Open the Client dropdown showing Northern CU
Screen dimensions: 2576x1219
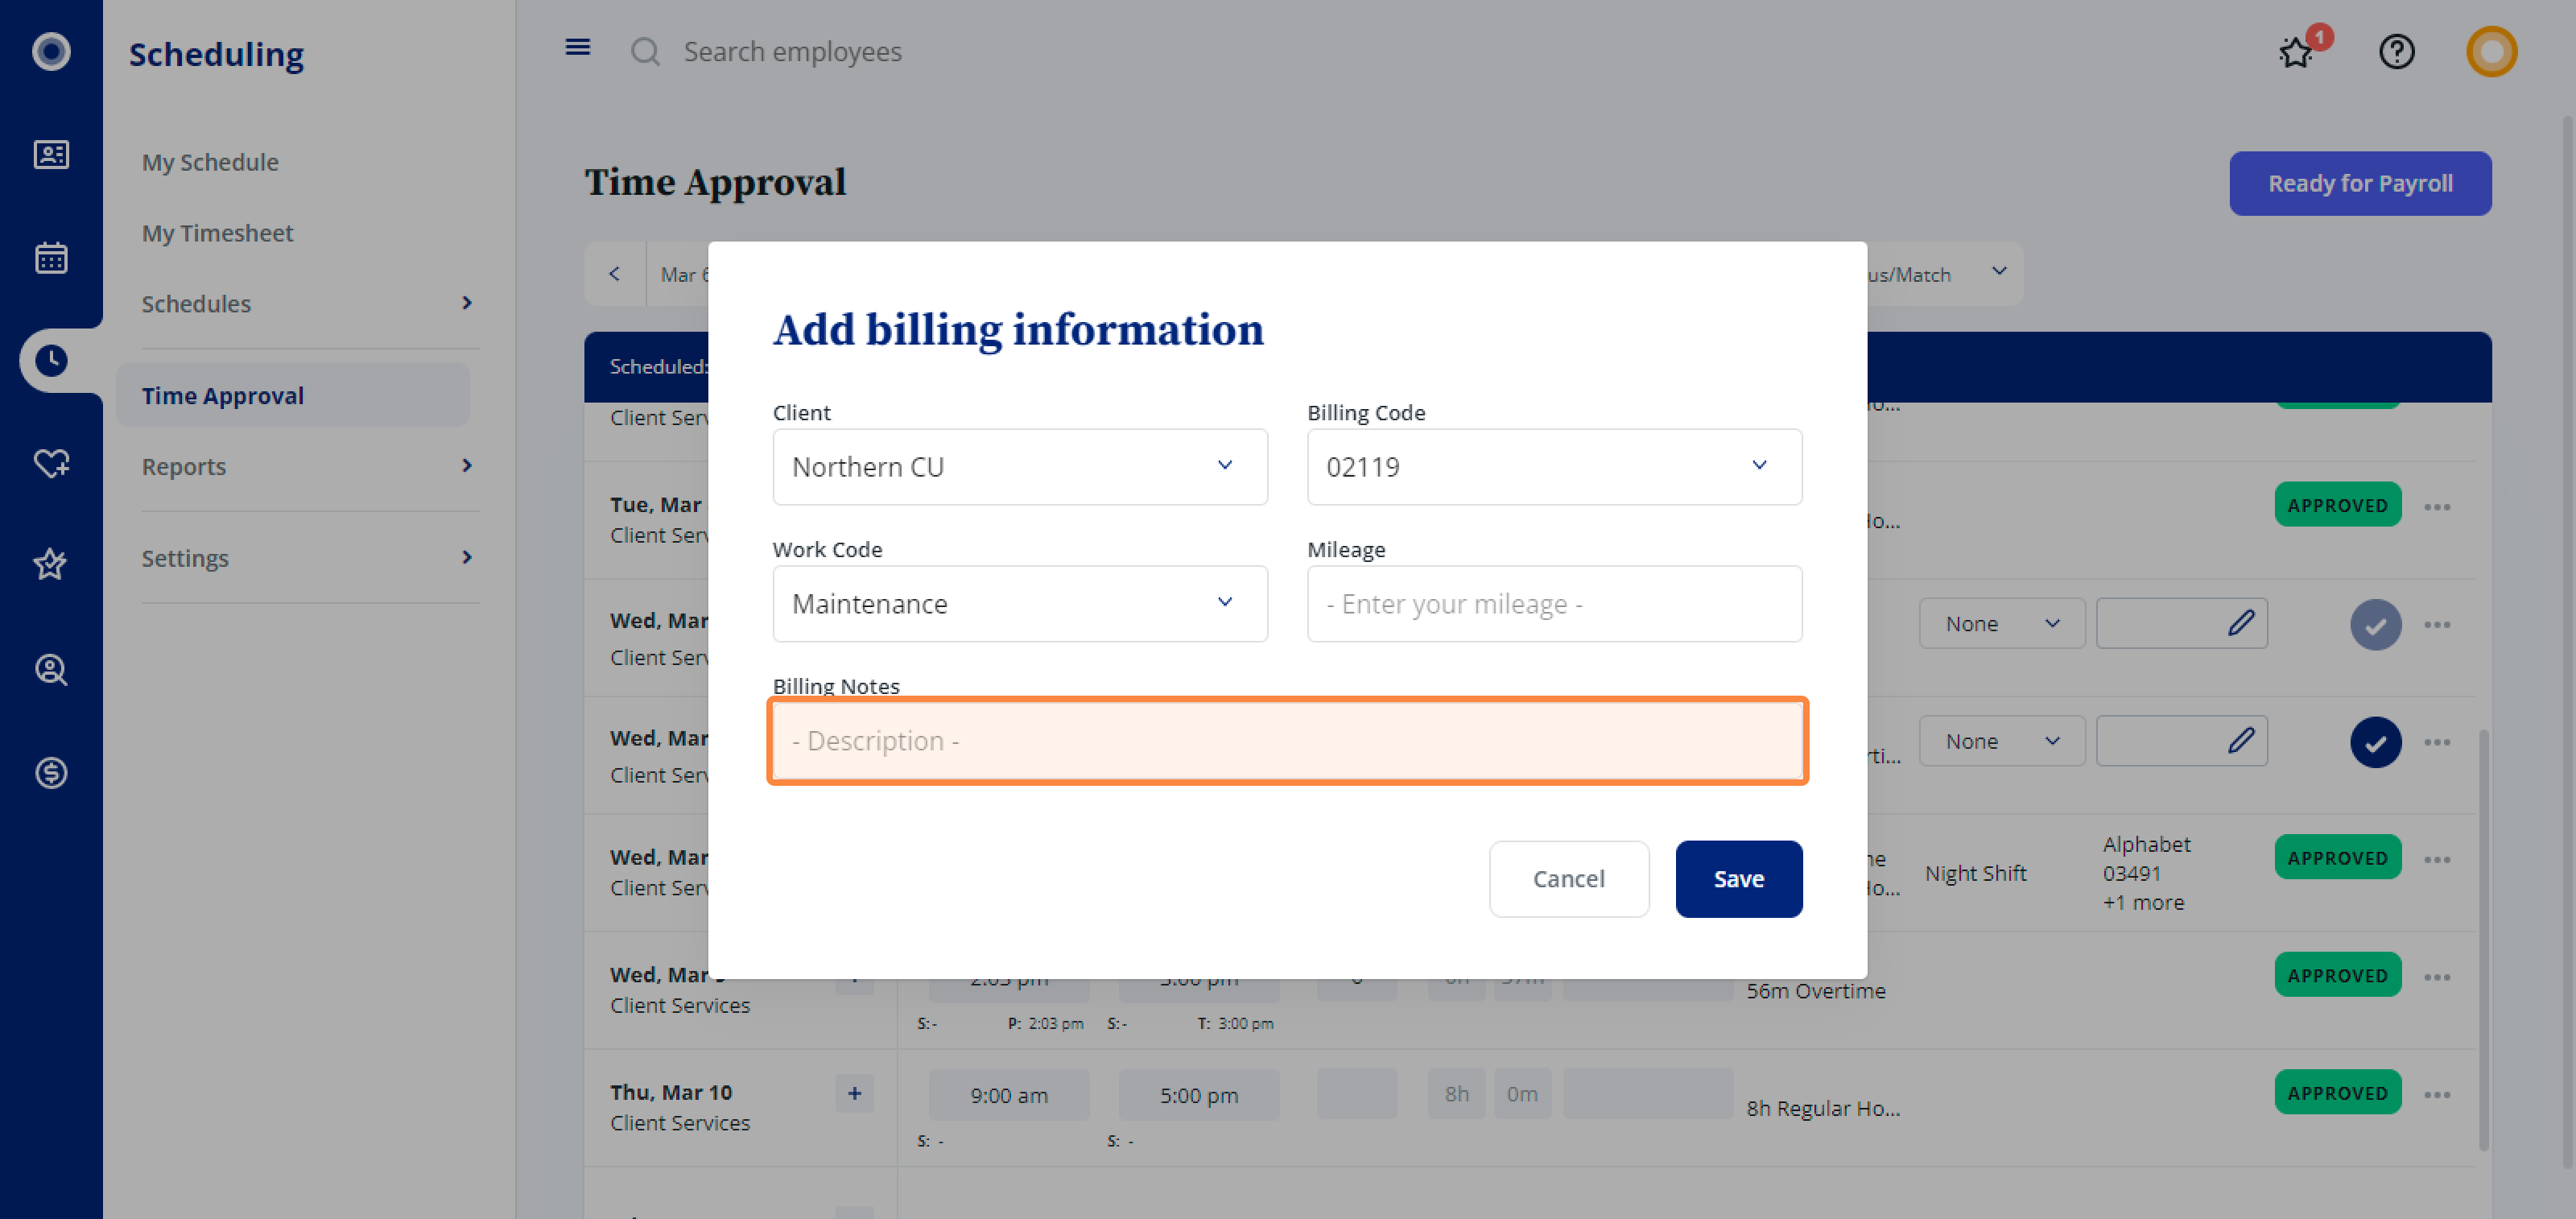click(1019, 466)
